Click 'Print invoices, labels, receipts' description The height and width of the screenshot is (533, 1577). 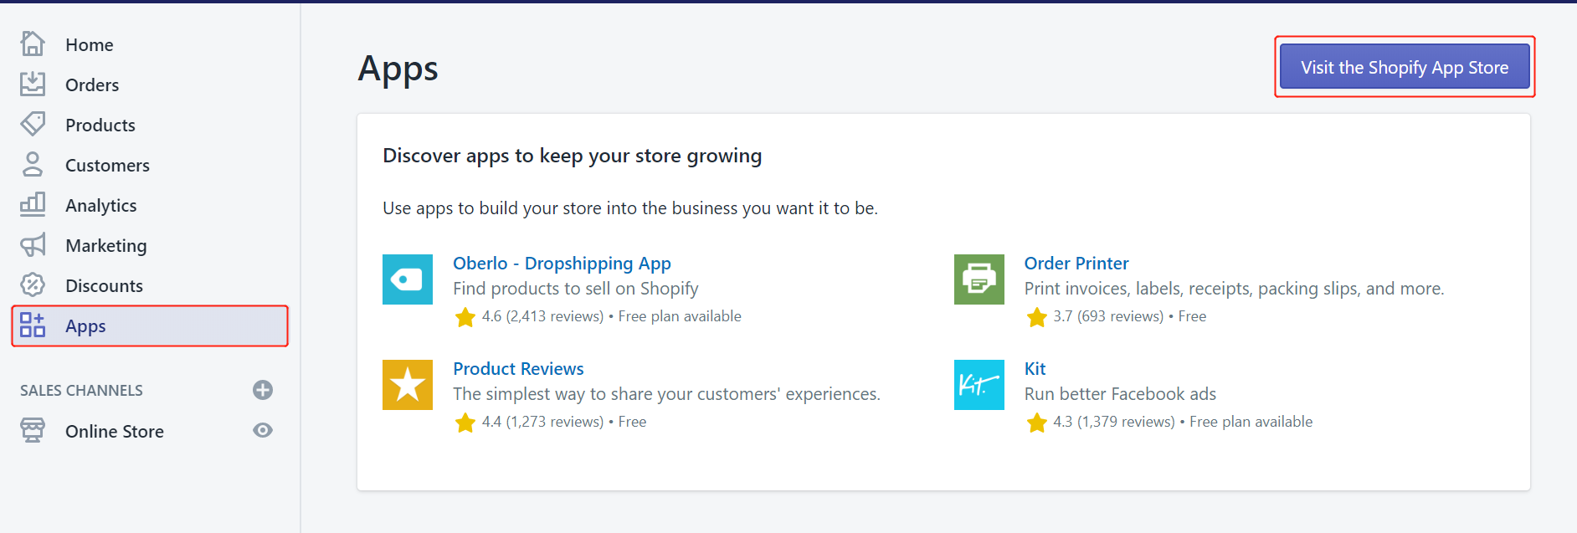1234,289
